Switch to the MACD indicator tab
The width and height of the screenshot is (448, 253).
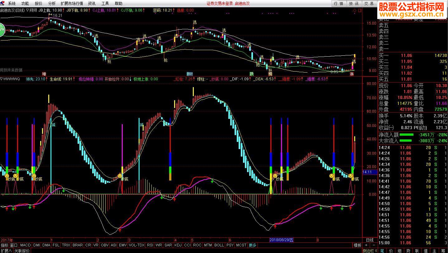[26, 245]
